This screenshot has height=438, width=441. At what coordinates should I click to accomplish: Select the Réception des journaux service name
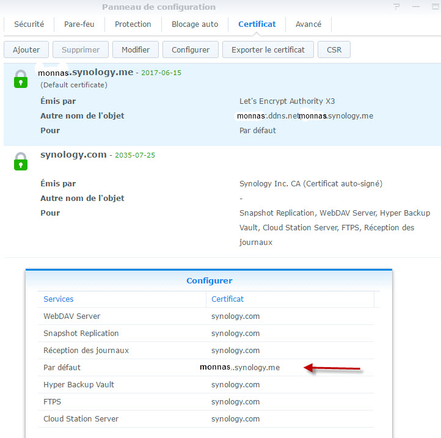(x=86, y=351)
